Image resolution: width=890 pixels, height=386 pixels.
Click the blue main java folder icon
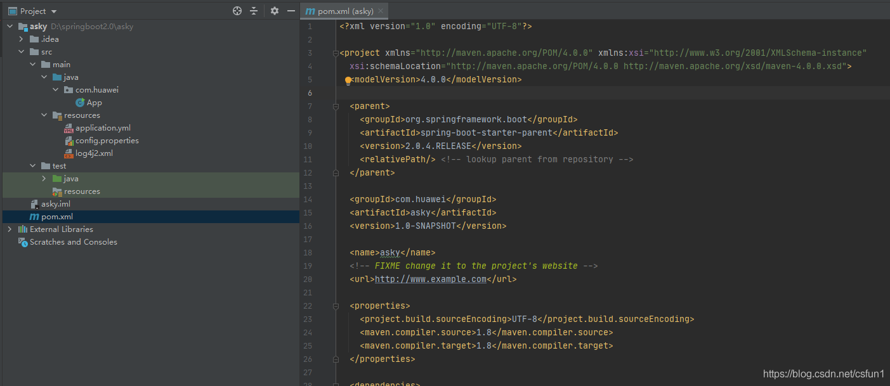point(57,77)
